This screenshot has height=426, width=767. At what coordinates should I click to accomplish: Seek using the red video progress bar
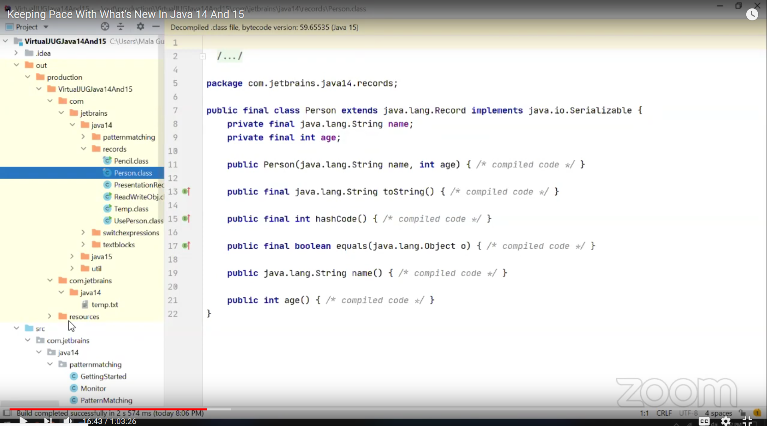tap(108, 409)
